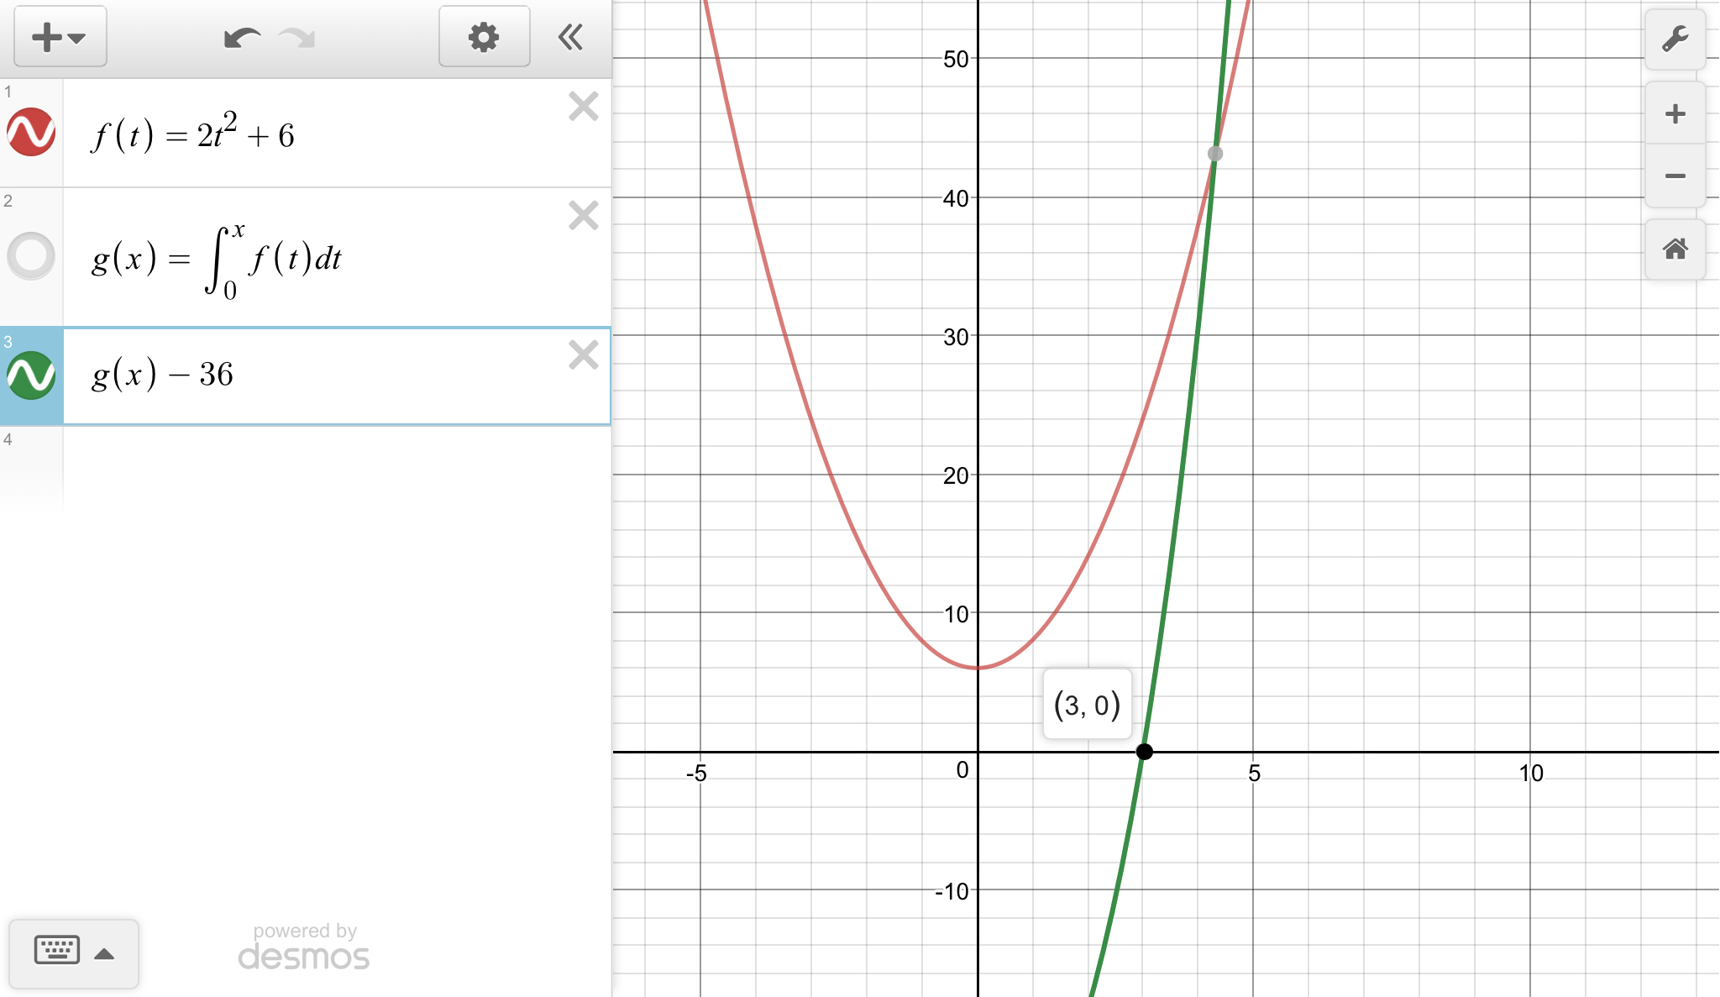Delete the g(x) − 36 expression
Image resolution: width=1720 pixels, height=997 pixels.
(x=583, y=355)
